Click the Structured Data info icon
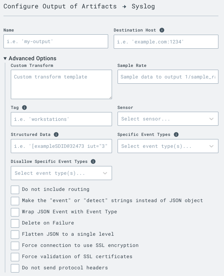The height and width of the screenshot is (276, 224). [x=56, y=134]
